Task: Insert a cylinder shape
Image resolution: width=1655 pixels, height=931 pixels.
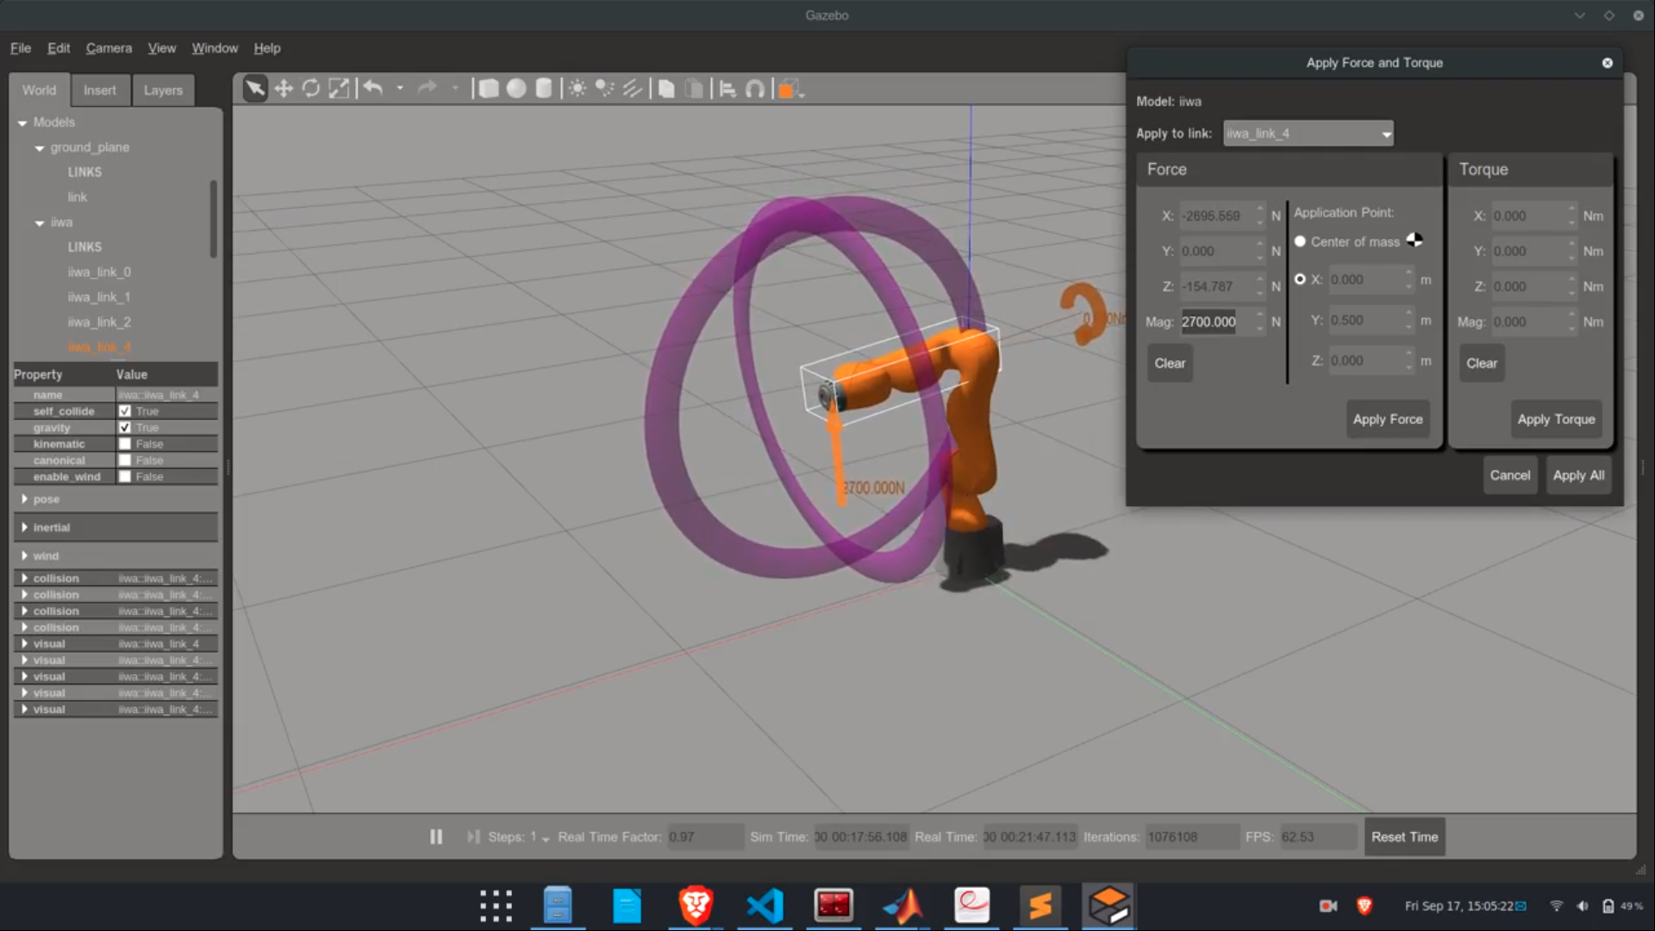Action: pyautogui.click(x=544, y=89)
